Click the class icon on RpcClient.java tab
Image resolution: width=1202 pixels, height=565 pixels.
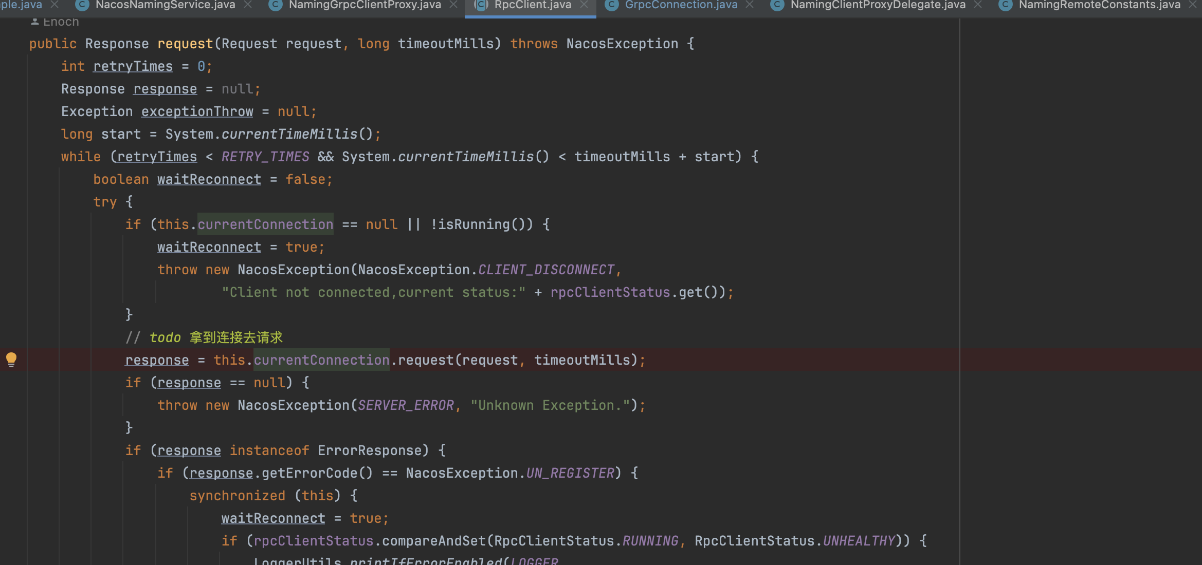[481, 5]
